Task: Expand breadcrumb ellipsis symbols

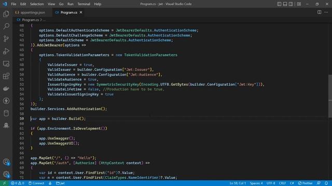Action: pos(44,20)
